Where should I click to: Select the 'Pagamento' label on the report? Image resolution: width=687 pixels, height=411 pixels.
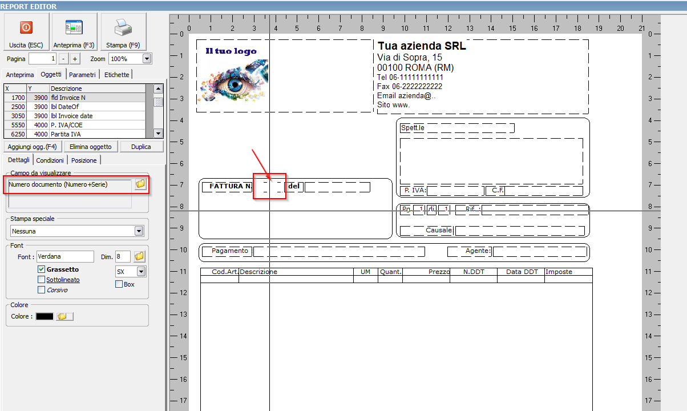coord(230,251)
